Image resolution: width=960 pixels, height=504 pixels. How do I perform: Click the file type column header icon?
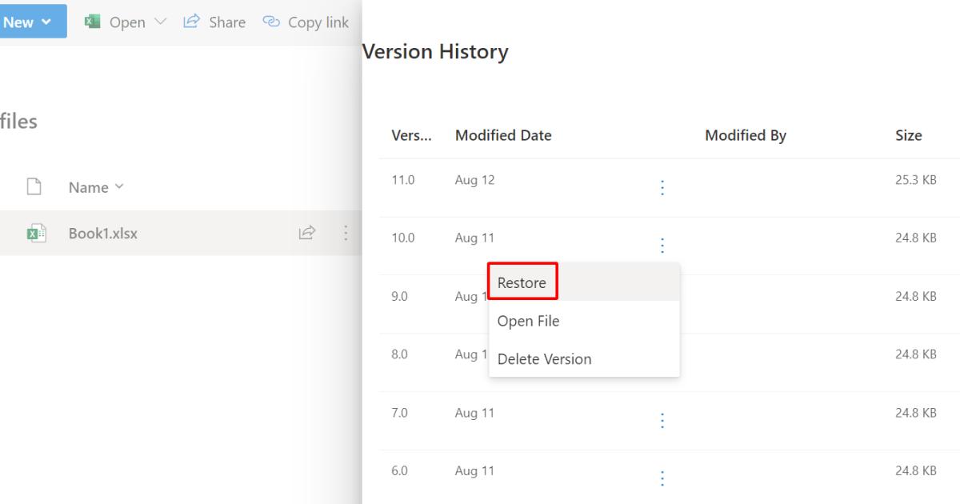point(34,187)
